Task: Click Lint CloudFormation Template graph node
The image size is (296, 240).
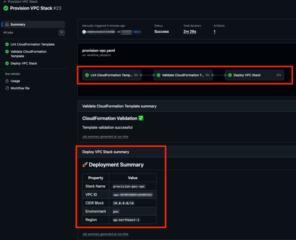Action: point(111,75)
